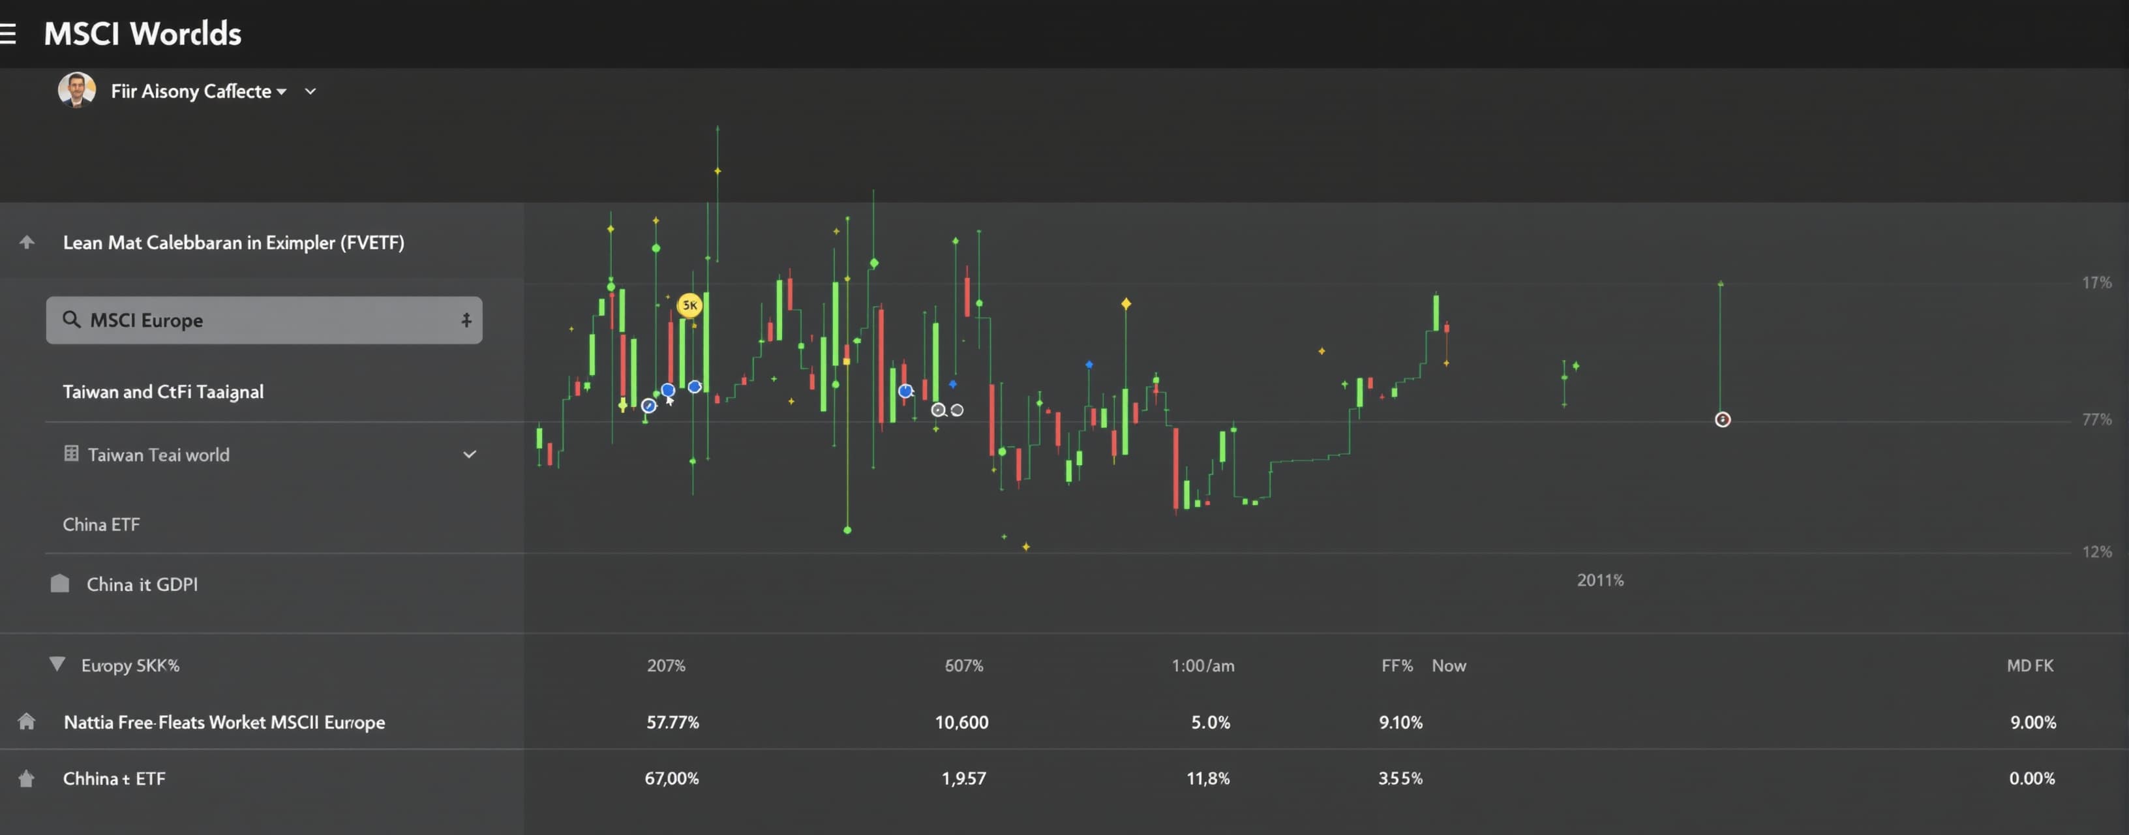Click up arrow beside Lean Mat Calebbaran
Viewport: 2129px width, 835px height.
pyautogui.click(x=27, y=242)
